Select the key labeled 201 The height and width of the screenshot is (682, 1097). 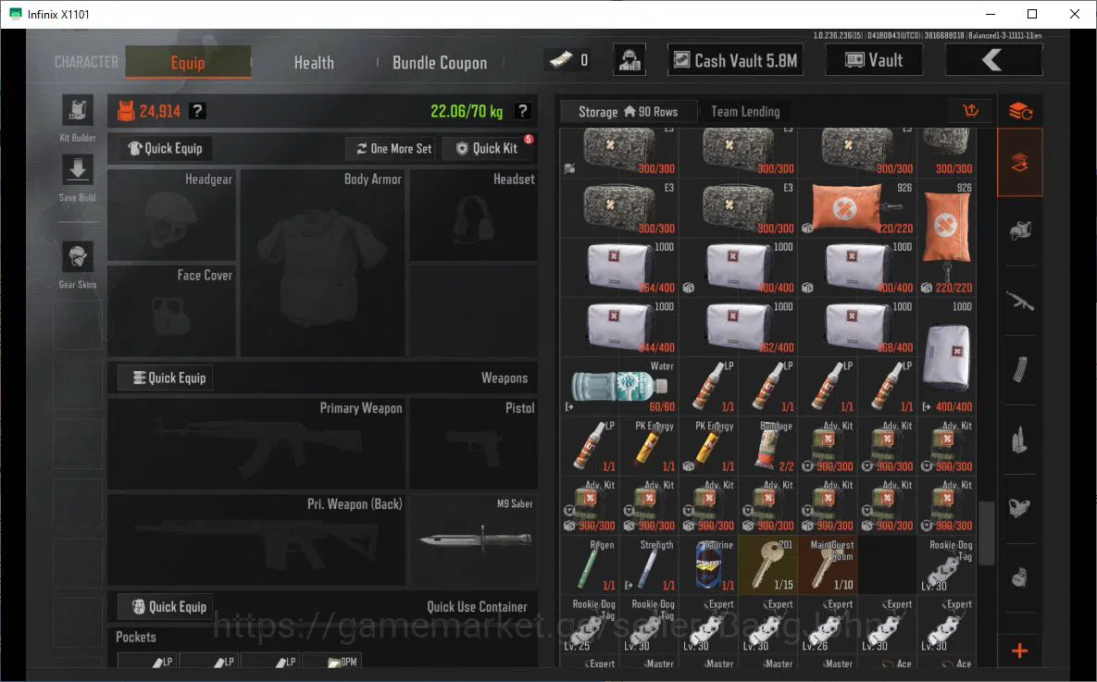tap(768, 565)
